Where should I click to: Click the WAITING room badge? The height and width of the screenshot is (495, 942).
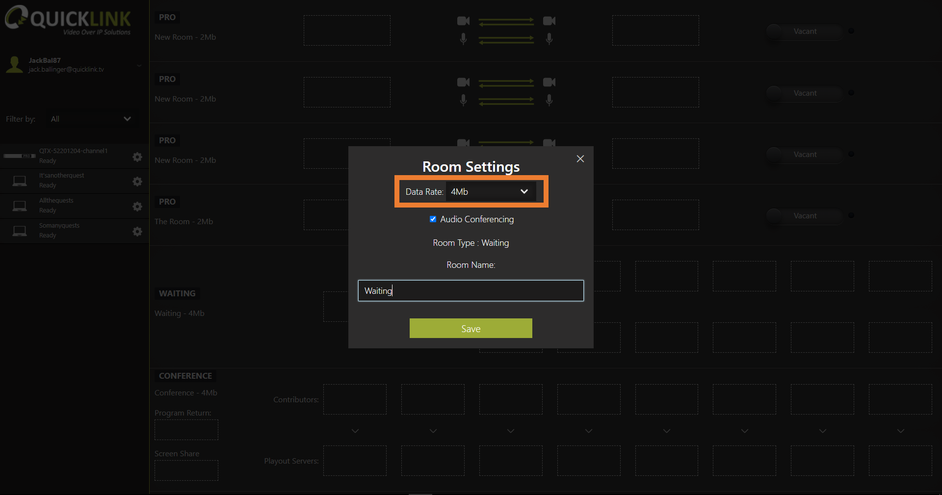pyautogui.click(x=177, y=293)
